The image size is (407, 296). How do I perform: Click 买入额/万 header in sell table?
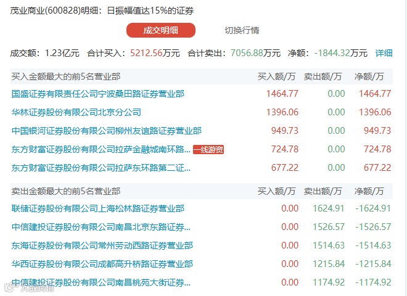[x=276, y=191]
